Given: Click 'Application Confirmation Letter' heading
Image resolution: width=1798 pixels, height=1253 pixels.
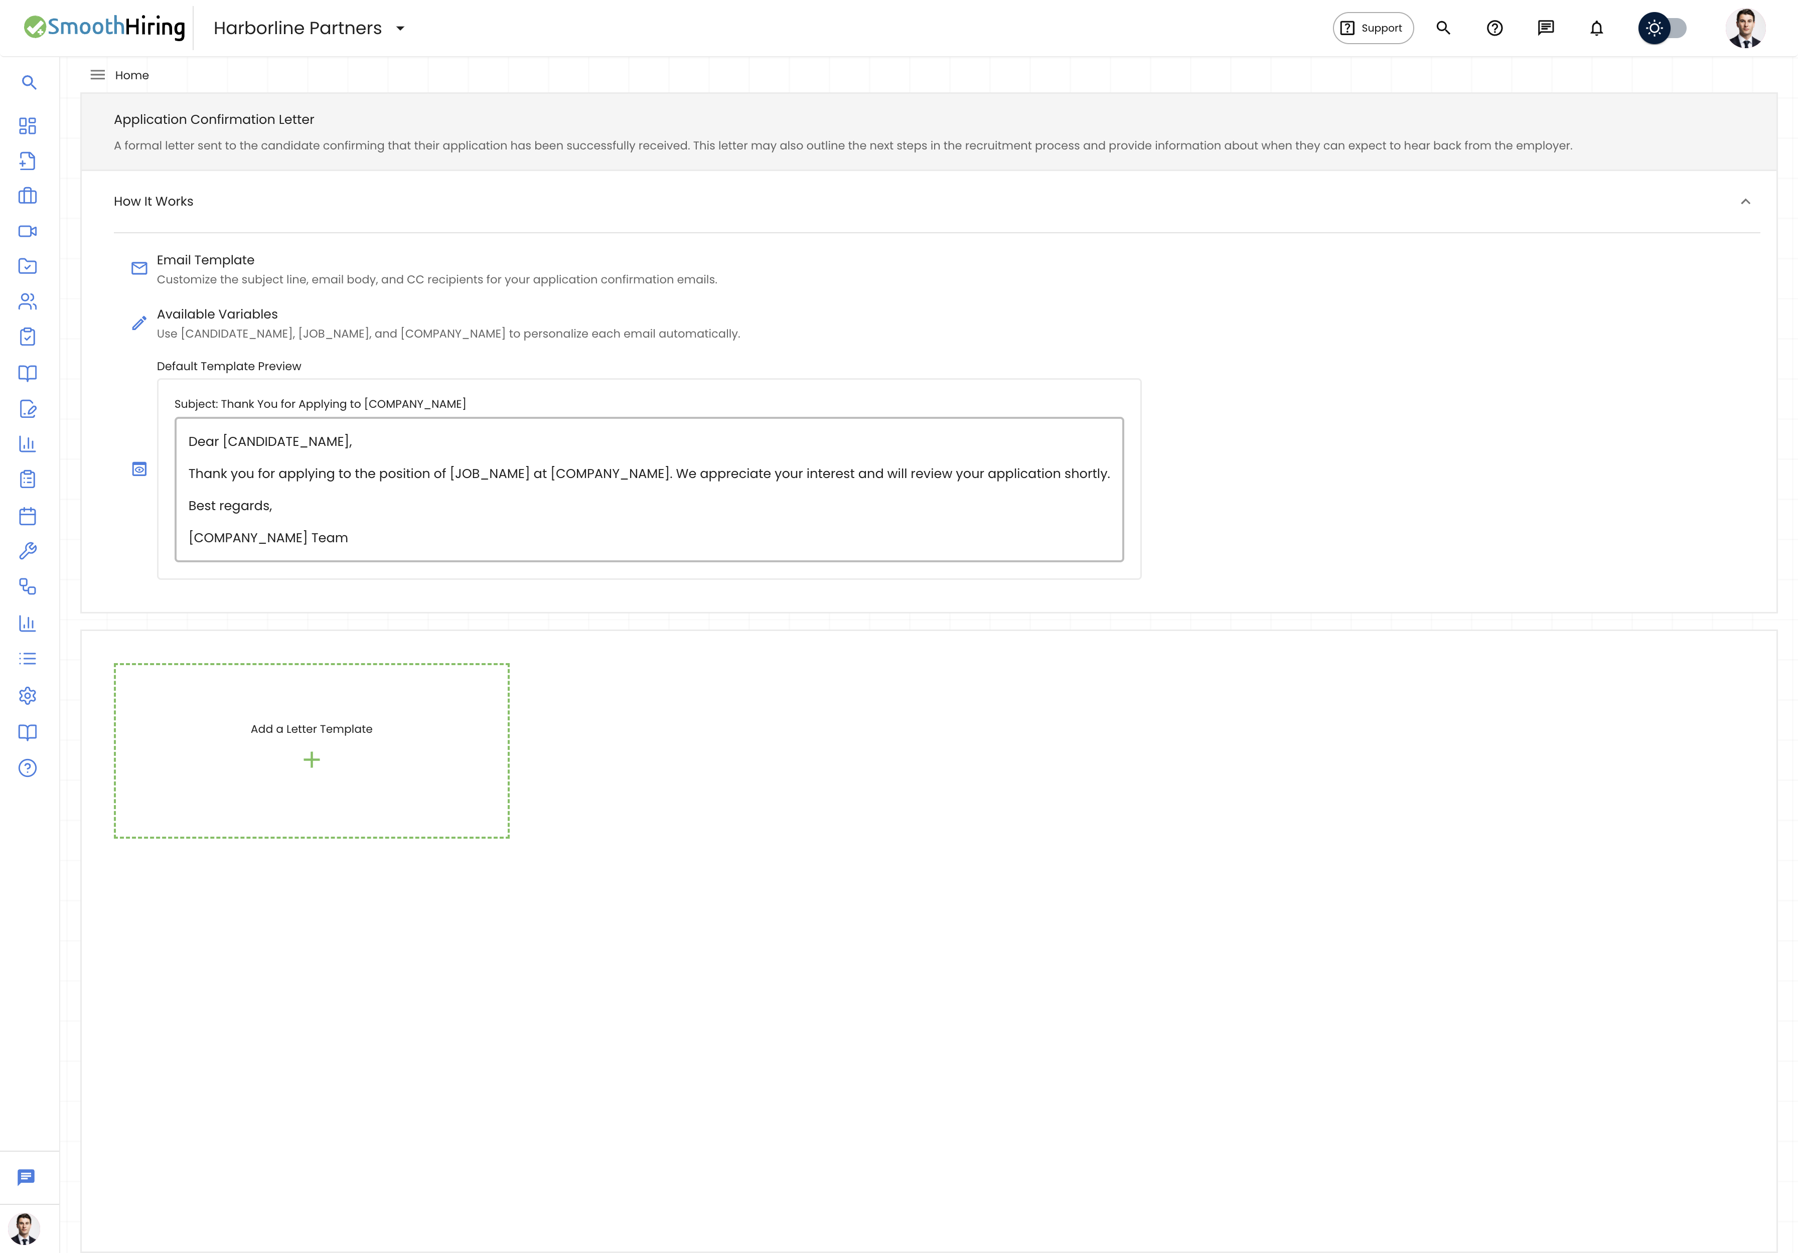Looking at the screenshot, I should pyautogui.click(x=214, y=120).
